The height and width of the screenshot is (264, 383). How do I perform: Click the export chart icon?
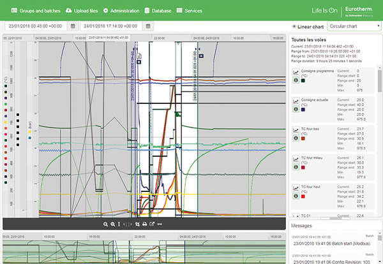click(x=152, y=224)
